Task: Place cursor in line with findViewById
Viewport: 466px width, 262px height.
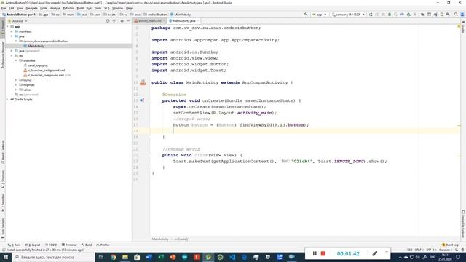Action: point(241,125)
